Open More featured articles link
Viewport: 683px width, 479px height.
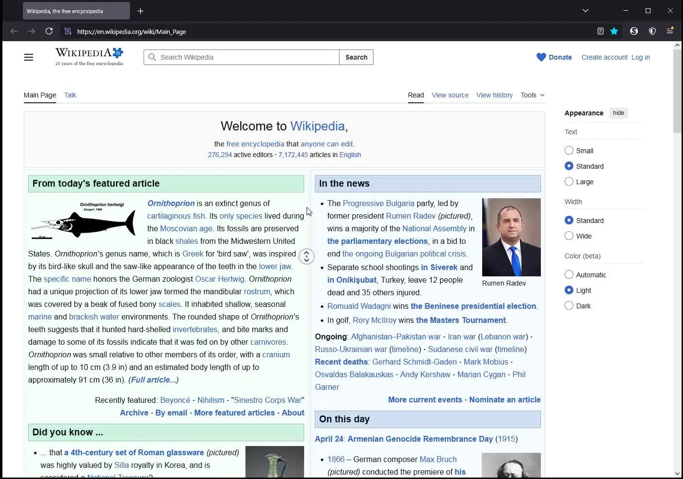234,413
